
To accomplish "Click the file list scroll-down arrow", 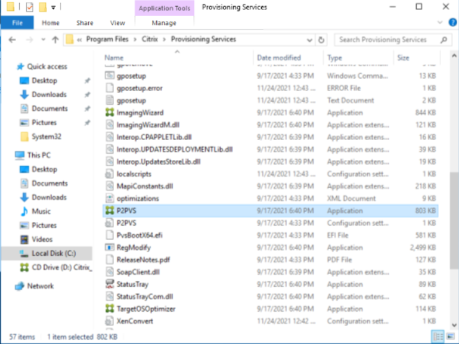I will [x=454, y=325].
